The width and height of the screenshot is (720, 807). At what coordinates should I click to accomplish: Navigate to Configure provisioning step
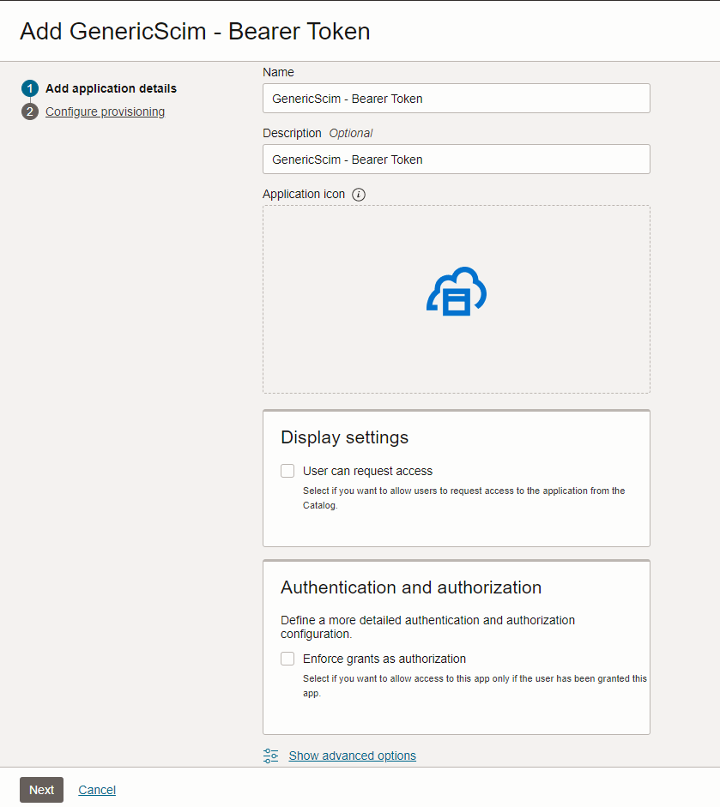tap(105, 111)
